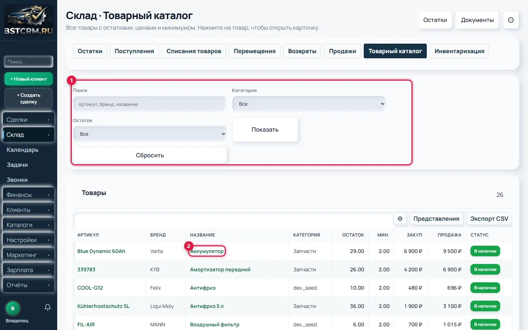The width and height of the screenshot is (528, 330).
Task: Expand the Каталоги sidebar section
Action: (29, 225)
